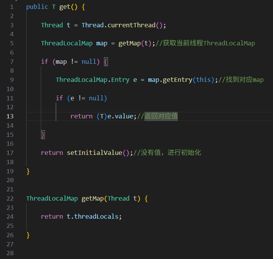Click the highlighted comment 返回对应值
The image size is (273, 259).
(x=161, y=116)
